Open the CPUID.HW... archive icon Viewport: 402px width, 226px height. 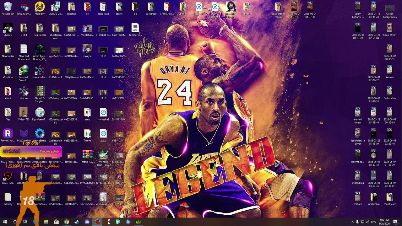pos(167,8)
